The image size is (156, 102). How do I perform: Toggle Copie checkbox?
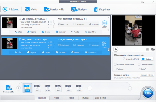[x=139, y=69]
